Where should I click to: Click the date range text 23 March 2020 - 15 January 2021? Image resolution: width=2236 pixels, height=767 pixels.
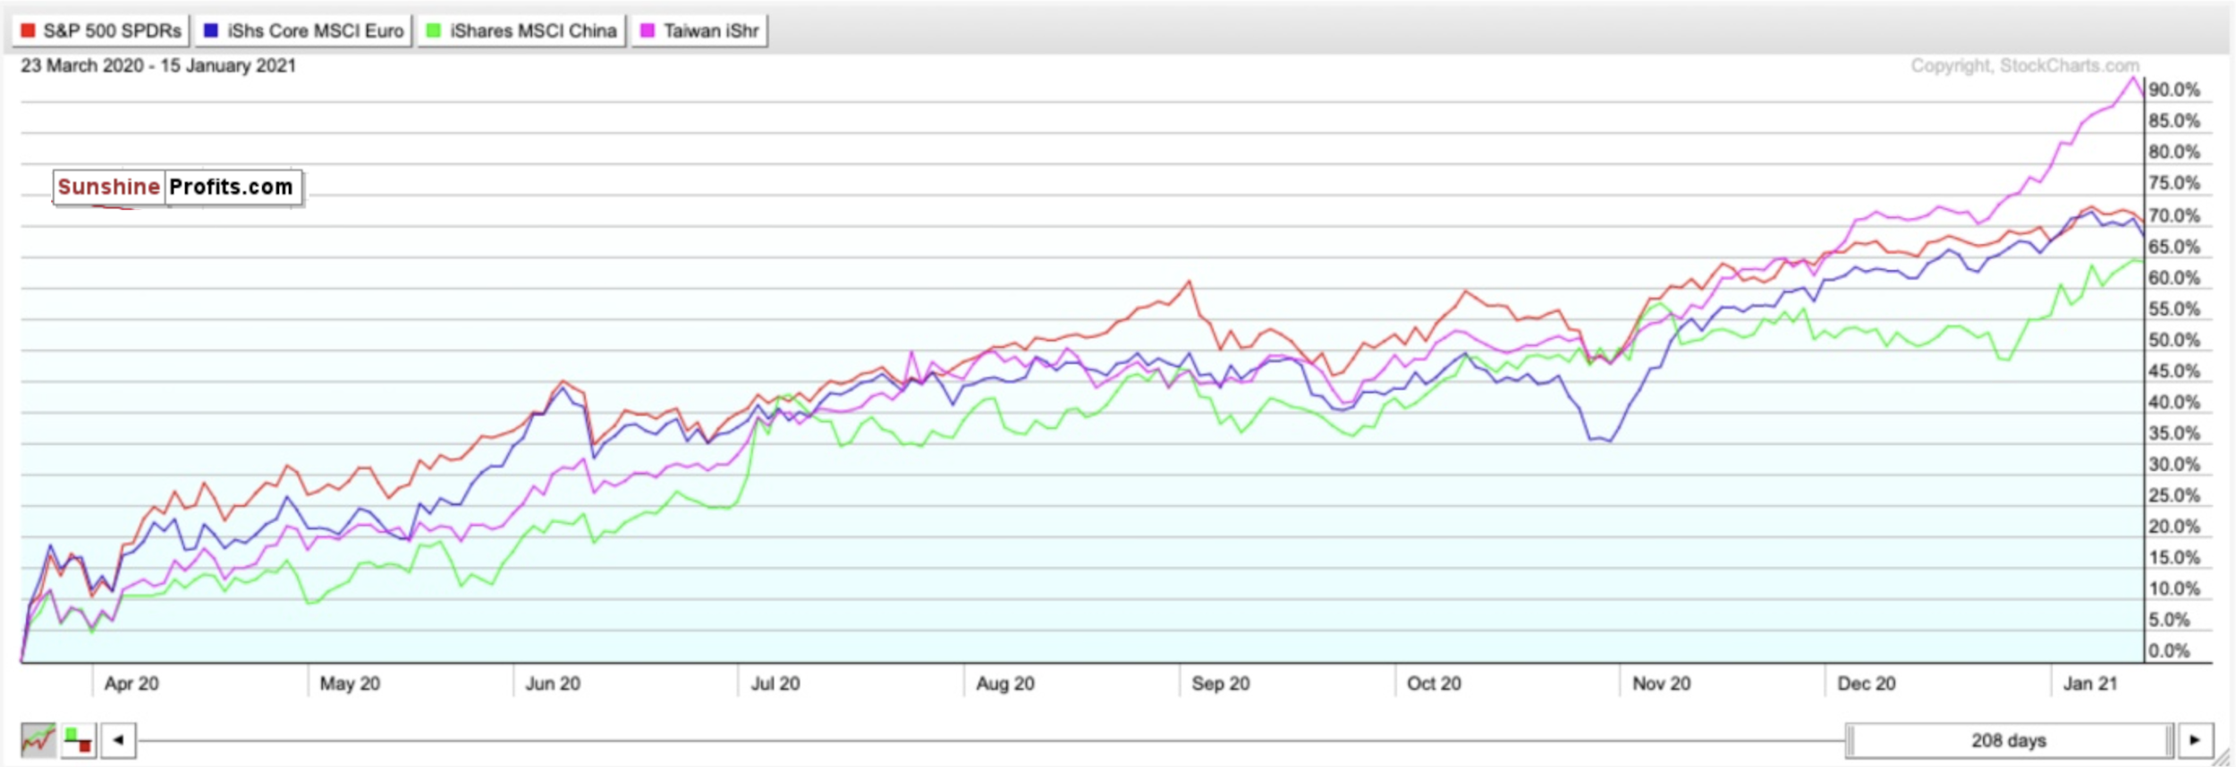pos(158,65)
